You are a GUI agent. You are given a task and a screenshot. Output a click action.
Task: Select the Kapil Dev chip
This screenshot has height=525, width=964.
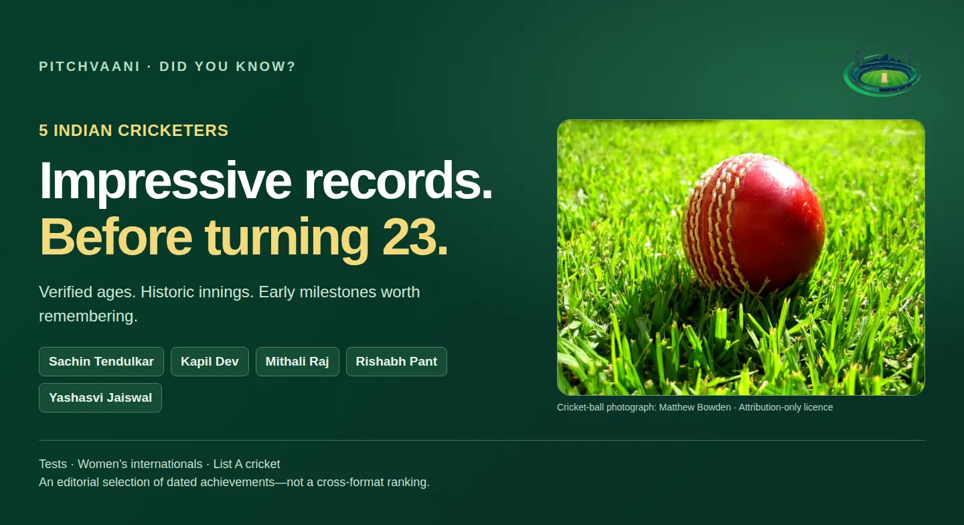coord(210,362)
